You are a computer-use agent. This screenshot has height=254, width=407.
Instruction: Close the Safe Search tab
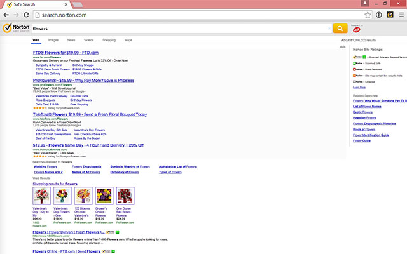coord(66,4)
